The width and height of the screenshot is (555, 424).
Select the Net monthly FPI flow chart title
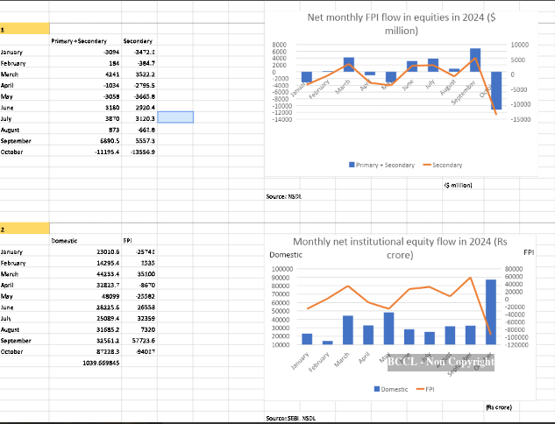(x=401, y=24)
